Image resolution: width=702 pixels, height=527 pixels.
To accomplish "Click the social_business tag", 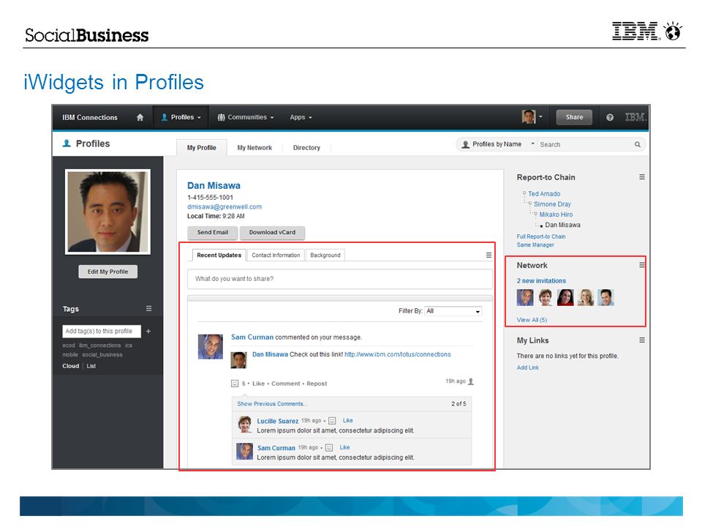I will [102, 354].
